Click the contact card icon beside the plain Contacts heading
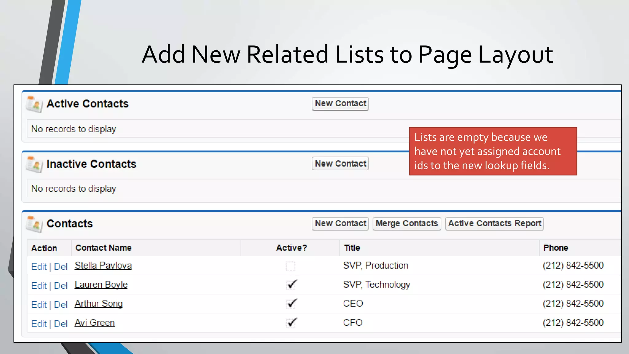Screen dimensions: 629x354 click(x=34, y=224)
